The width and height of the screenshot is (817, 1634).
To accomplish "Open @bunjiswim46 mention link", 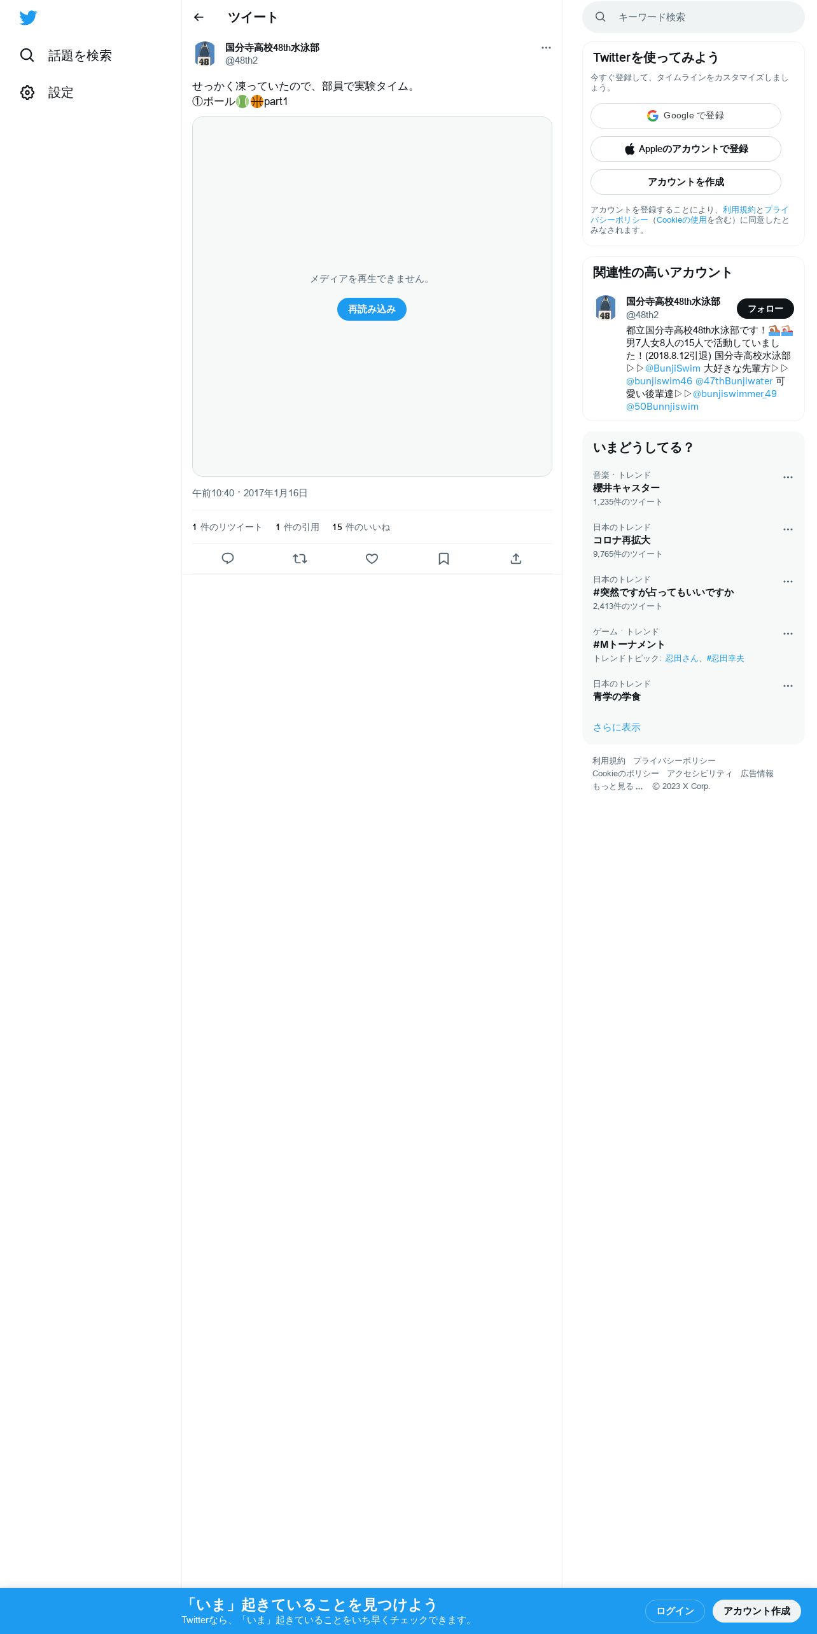I will [x=659, y=381].
